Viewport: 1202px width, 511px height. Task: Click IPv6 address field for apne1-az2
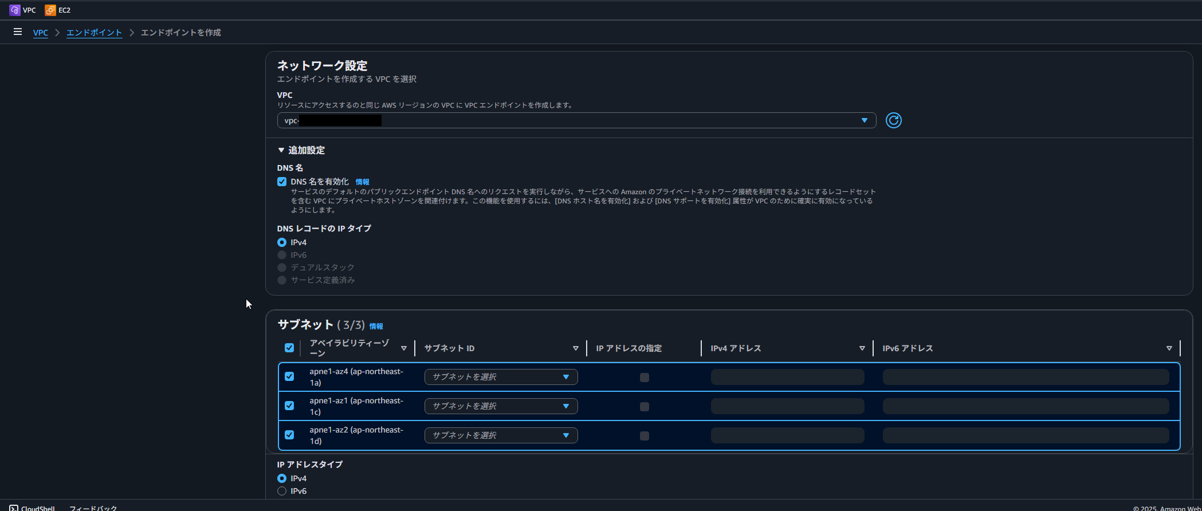click(x=1026, y=435)
